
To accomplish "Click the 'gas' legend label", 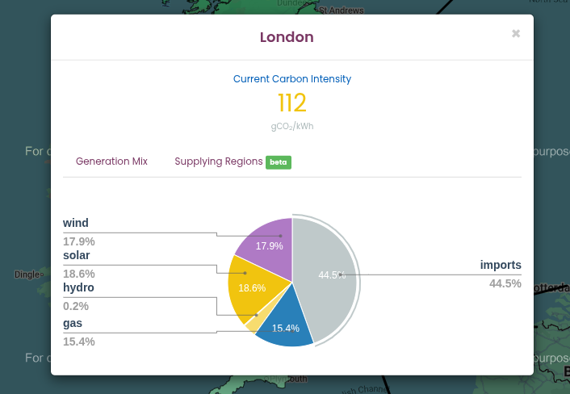I will pyautogui.click(x=73, y=323).
